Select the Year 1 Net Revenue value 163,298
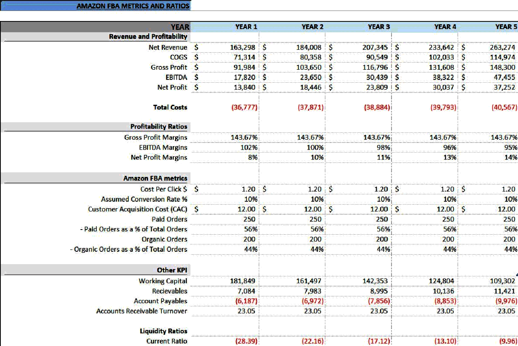The height and width of the screenshot is (346, 518). point(243,47)
